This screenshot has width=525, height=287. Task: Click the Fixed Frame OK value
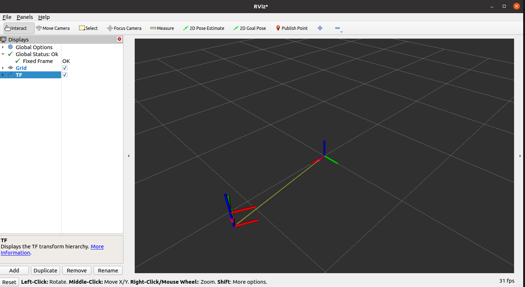pyautogui.click(x=66, y=61)
